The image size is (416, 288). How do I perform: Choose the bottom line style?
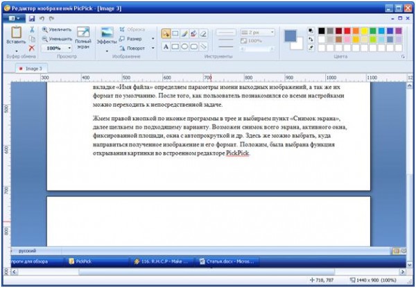click(x=226, y=46)
